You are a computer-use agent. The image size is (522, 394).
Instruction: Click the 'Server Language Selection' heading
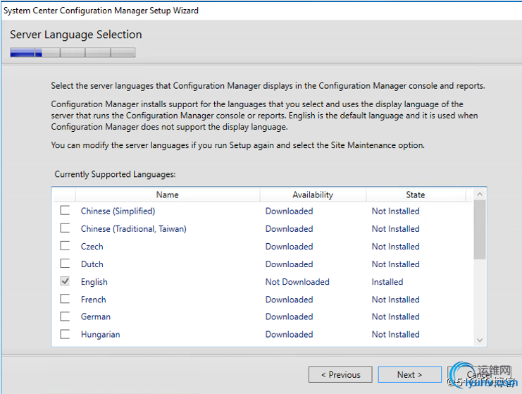click(76, 35)
